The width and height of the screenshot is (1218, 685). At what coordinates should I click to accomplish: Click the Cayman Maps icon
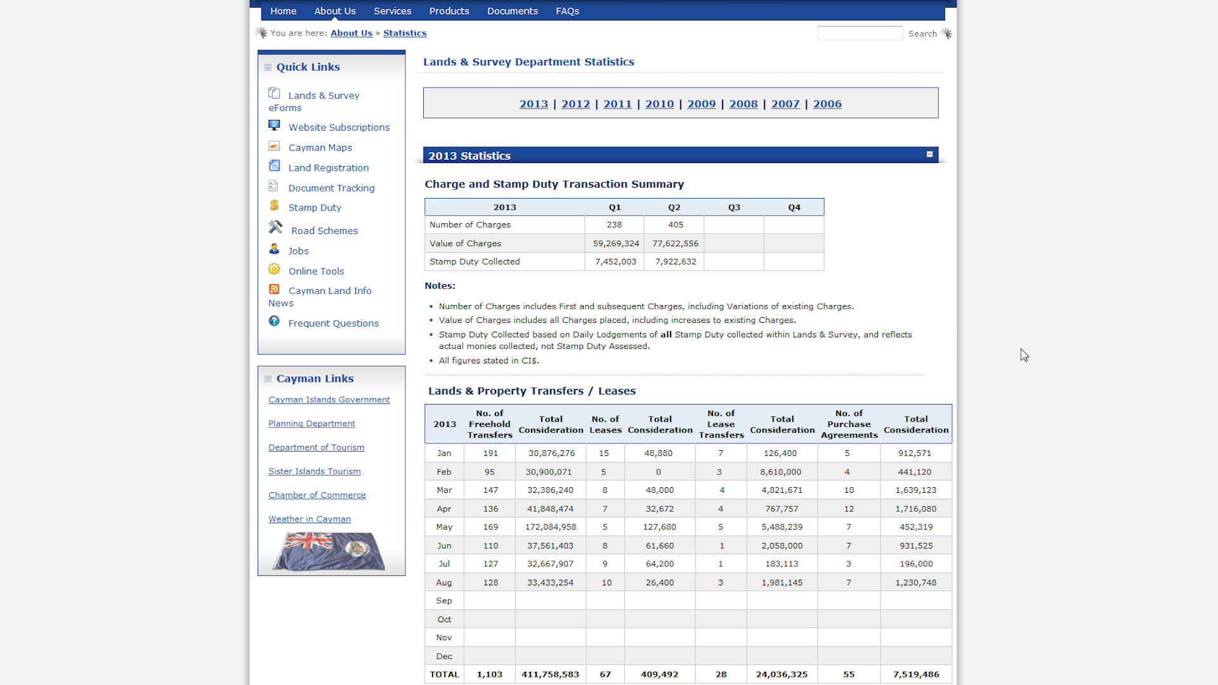click(274, 146)
